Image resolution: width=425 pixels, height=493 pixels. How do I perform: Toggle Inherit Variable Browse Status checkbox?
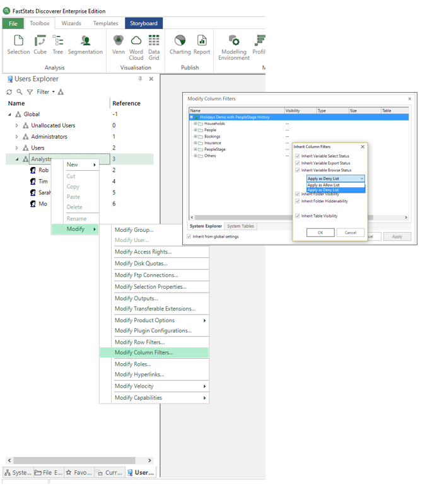(x=297, y=170)
